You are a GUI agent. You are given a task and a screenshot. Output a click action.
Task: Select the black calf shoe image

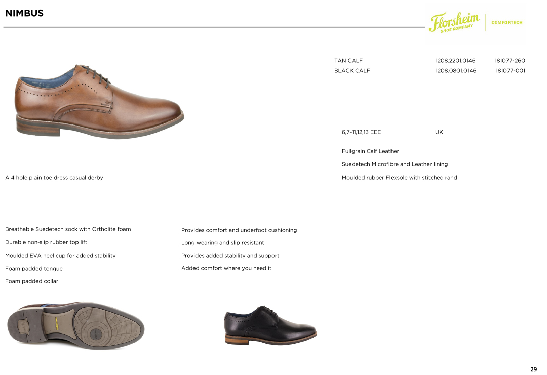pos(270,325)
